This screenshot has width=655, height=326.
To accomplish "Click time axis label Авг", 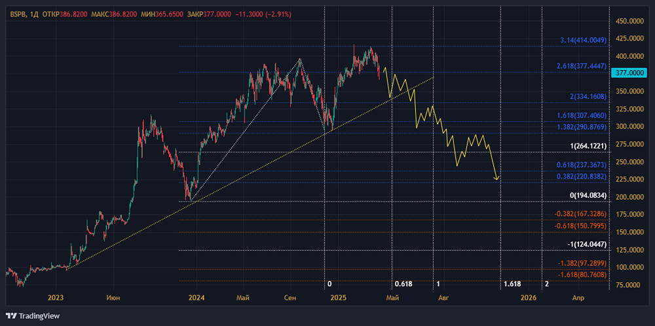I will (x=443, y=298).
